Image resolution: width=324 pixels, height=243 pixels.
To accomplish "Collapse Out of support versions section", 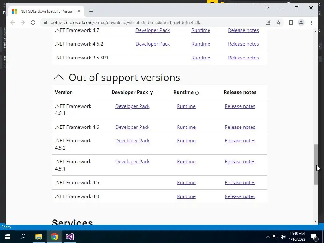I will 59,78.
